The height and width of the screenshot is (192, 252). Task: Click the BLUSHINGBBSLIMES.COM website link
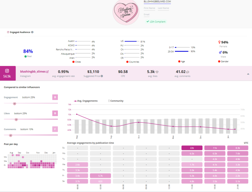(x=157, y=2)
